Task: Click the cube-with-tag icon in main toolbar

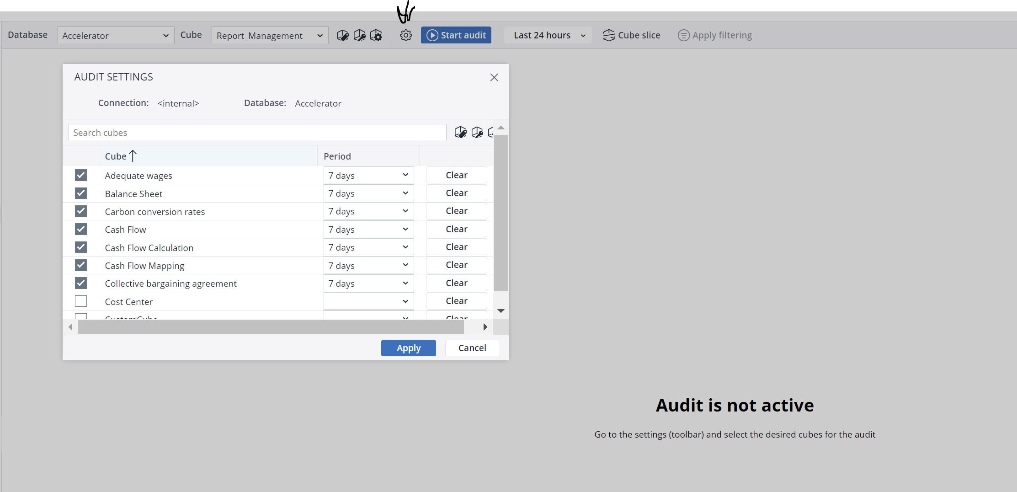Action: [x=342, y=35]
